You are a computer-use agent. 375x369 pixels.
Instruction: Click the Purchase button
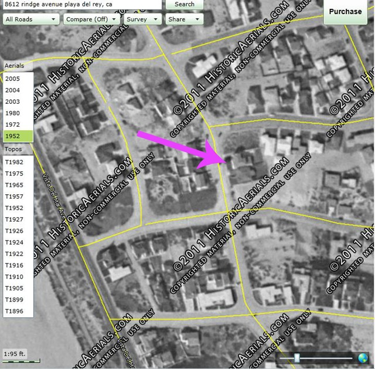[x=345, y=12]
